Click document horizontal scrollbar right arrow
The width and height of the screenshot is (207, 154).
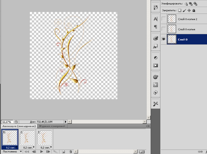coord(144,122)
